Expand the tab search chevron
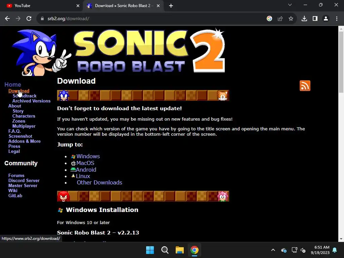Screen dimensions: 344x258 tap(290, 5)
